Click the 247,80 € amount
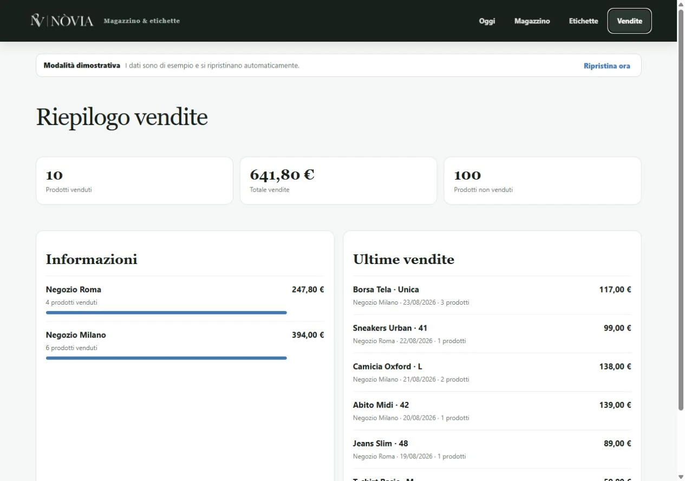The image size is (685, 481). (x=308, y=289)
